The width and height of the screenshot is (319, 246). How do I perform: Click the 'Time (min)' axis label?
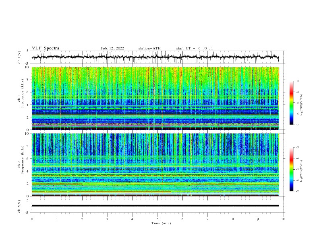161,223
